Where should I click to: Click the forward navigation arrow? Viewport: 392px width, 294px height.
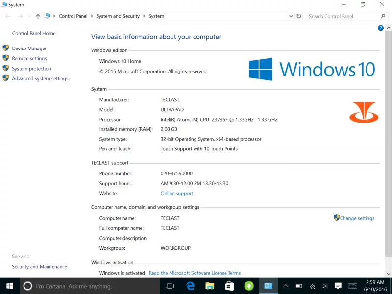pos(20,16)
